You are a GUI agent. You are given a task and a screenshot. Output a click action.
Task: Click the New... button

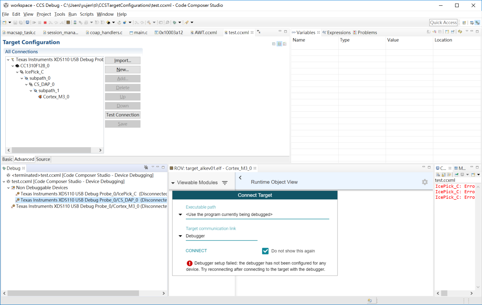(123, 69)
